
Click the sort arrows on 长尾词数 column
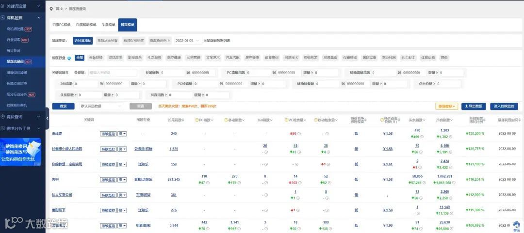pos(182,120)
